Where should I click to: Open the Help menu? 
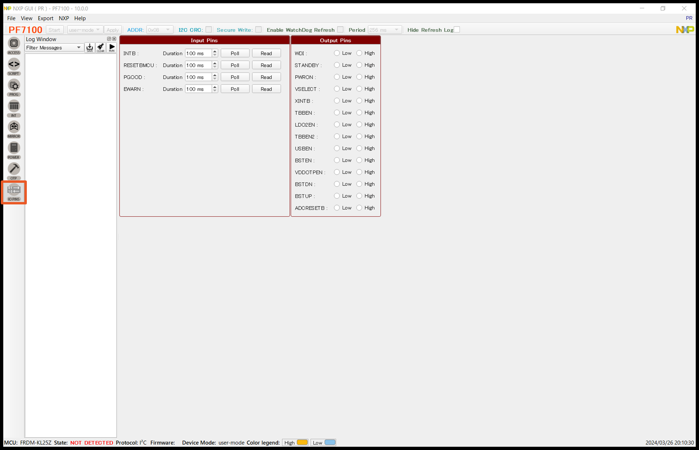tap(80, 18)
